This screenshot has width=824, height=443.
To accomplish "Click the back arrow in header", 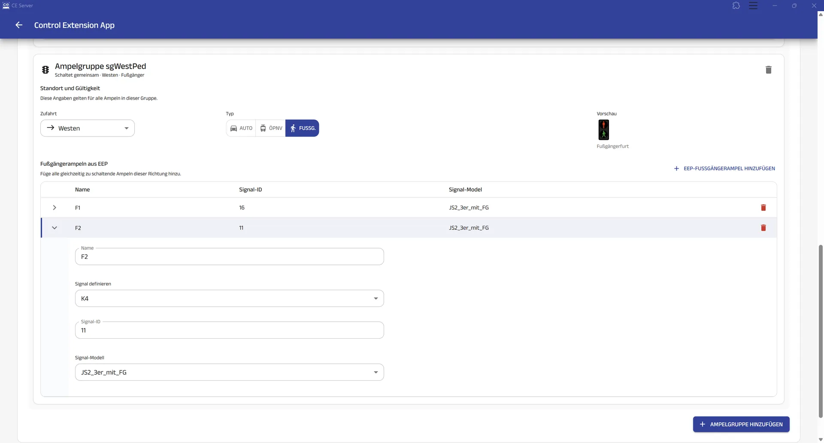I will coord(19,25).
